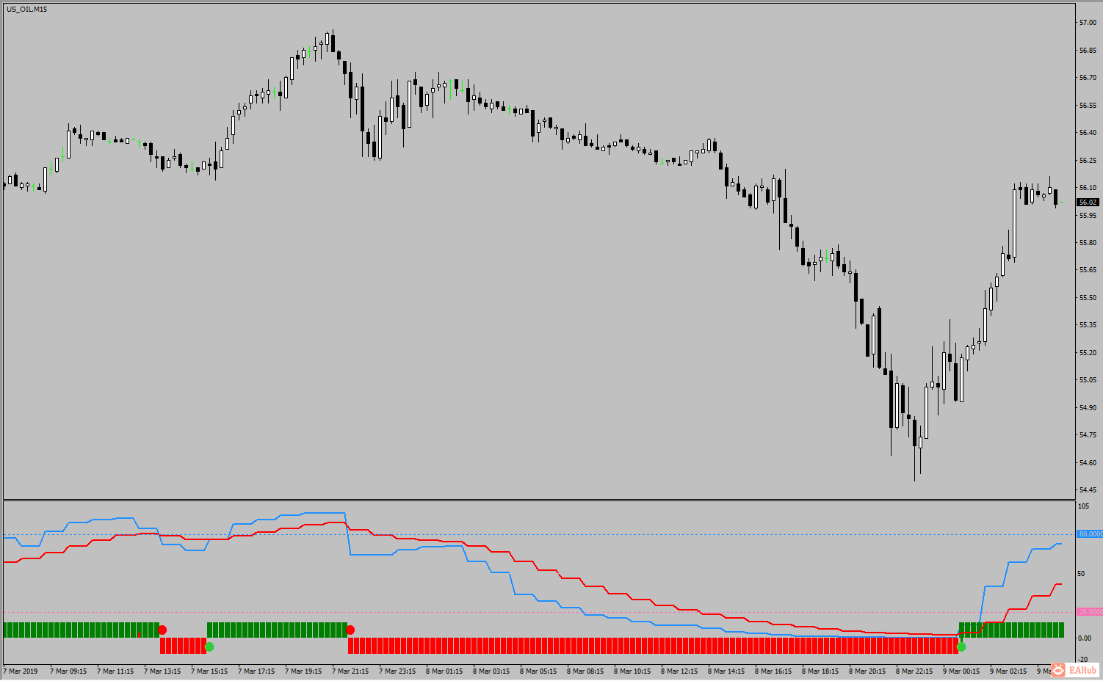Click the 54.90 price axis label
Viewport: 1103px width, 681px height.
[x=1088, y=408]
